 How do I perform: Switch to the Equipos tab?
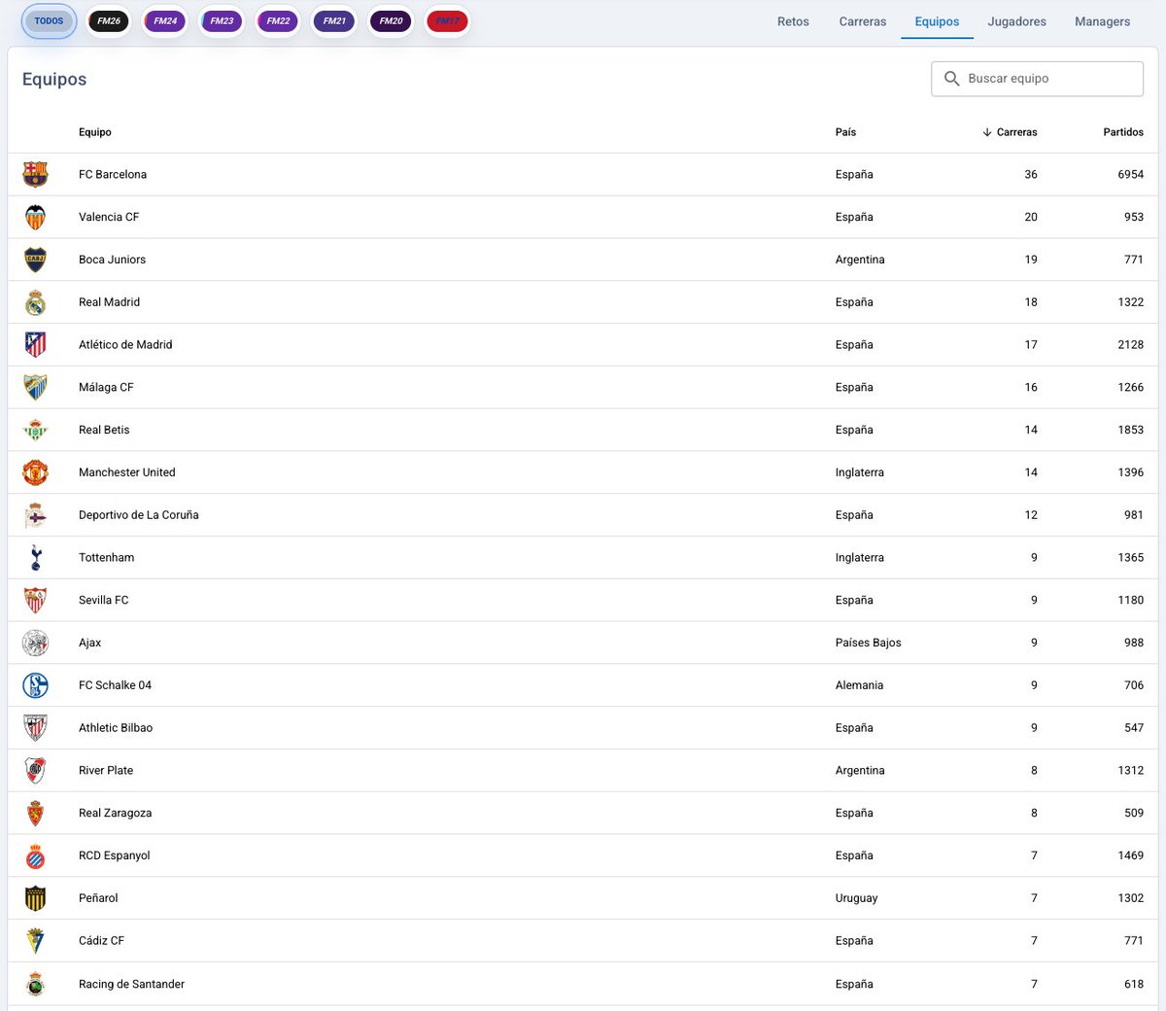click(937, 21)
